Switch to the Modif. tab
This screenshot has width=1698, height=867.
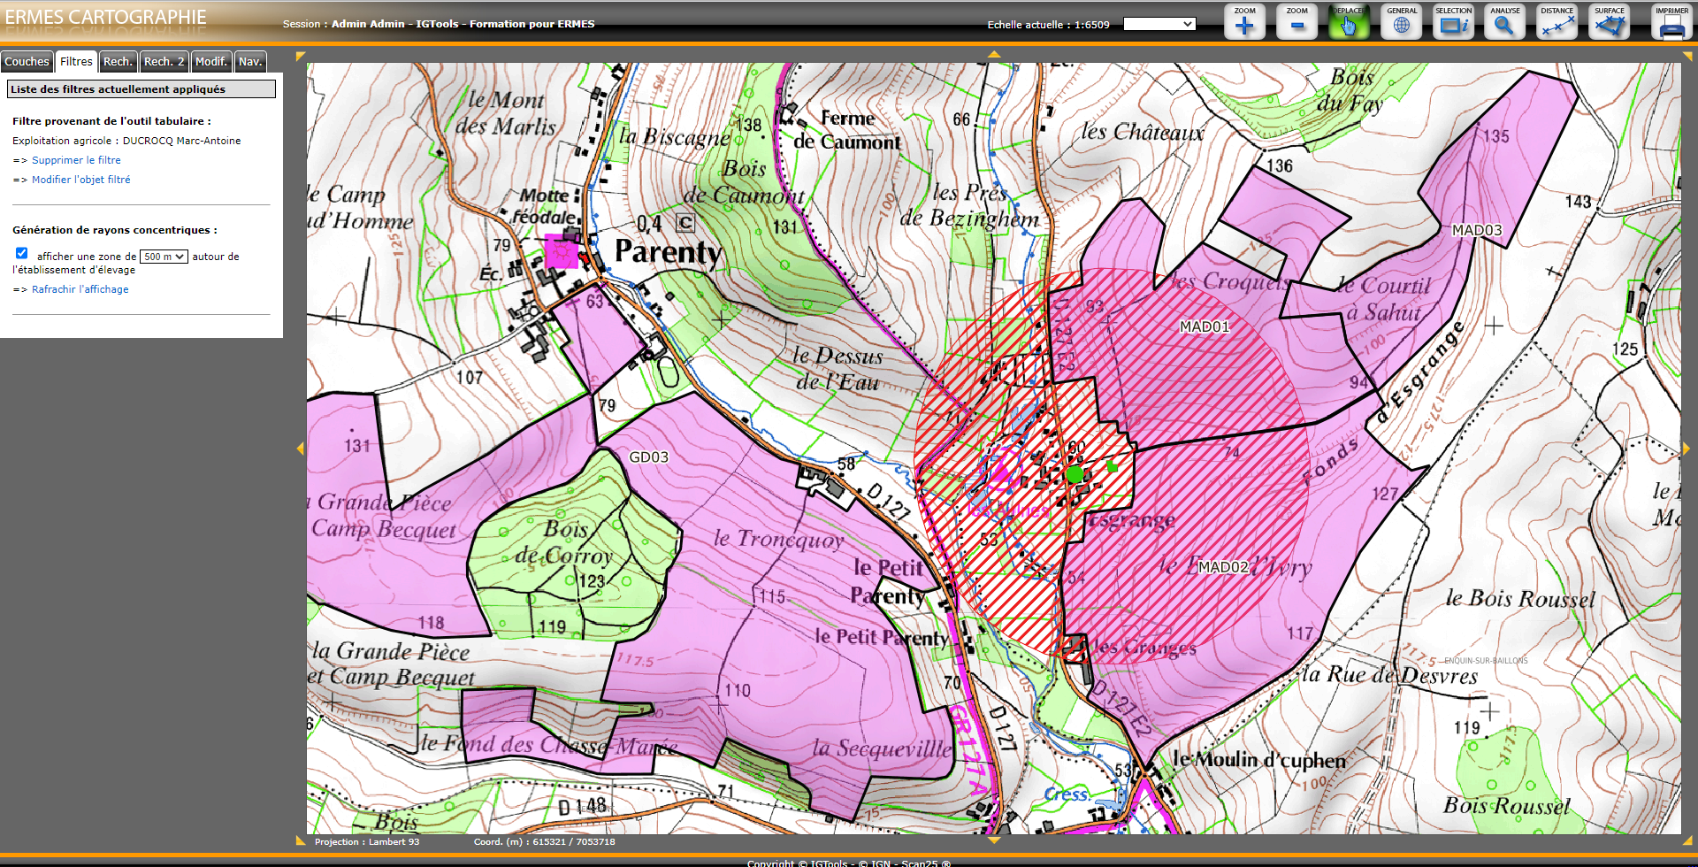point(211,62)
